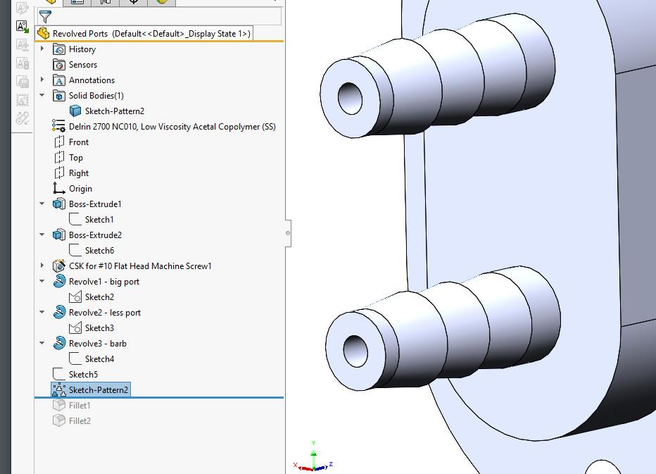Collapse the Revolve1 - big port feature
The width and height of the screenshot is (656, 474).
click(41, 281)
